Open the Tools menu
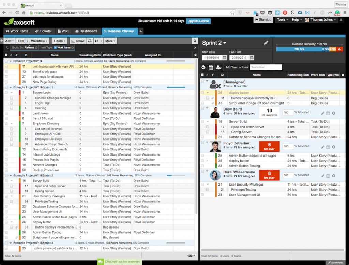This screenshot has width=349, height=265. [283, 19]
